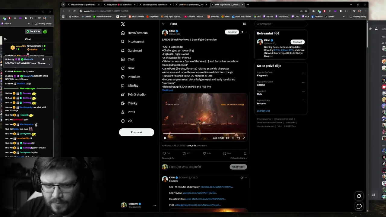Click Přeložit post link
The width and height of the screenshot is (386, 217).
pyautogui.click(x=167, y=90)
